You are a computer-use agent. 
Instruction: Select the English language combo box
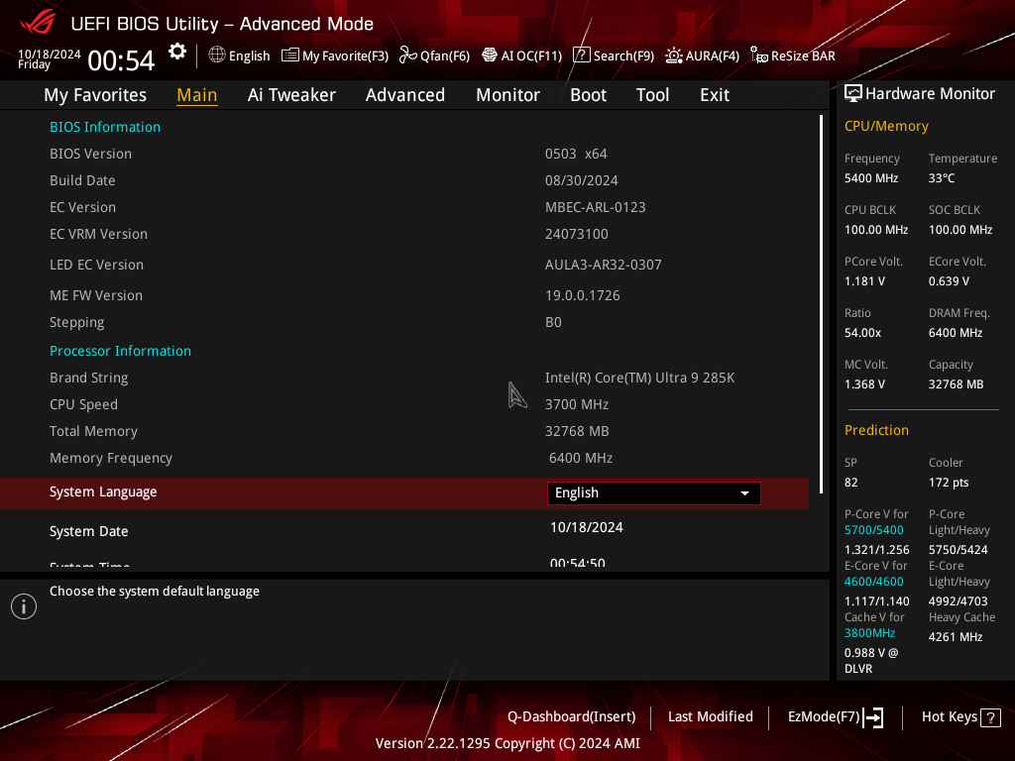pyautogui.click(x=654, y=493)
